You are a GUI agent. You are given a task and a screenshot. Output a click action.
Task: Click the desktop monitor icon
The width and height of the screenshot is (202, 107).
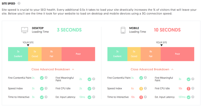(x=25, y=30)
